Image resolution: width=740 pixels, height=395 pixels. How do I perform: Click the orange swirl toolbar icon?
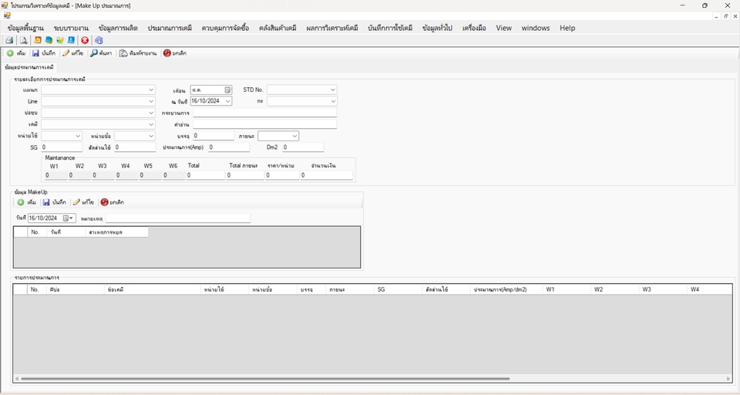[37, 40]
